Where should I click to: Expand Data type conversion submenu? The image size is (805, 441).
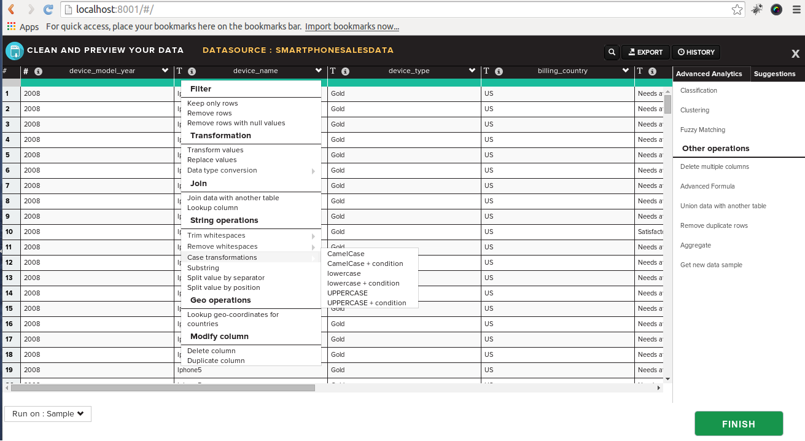click(x=251, y=170)
